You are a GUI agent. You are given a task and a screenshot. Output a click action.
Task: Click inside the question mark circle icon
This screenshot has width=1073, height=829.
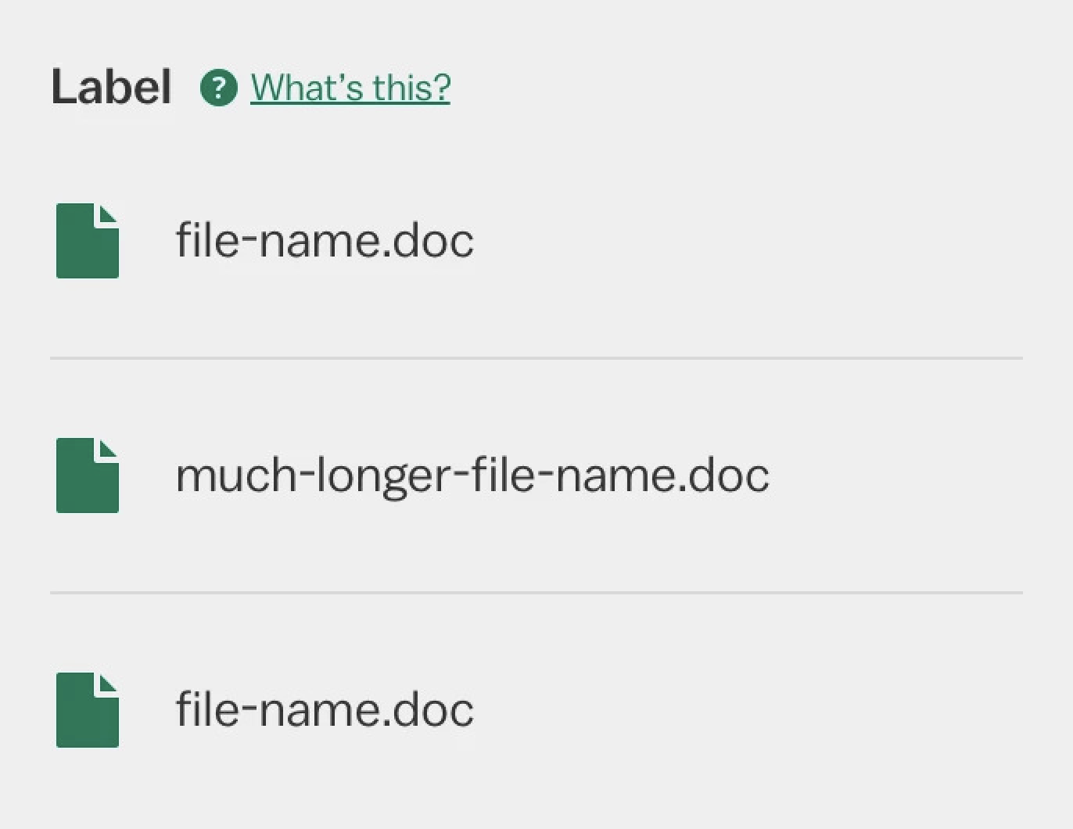coord(217,88)
